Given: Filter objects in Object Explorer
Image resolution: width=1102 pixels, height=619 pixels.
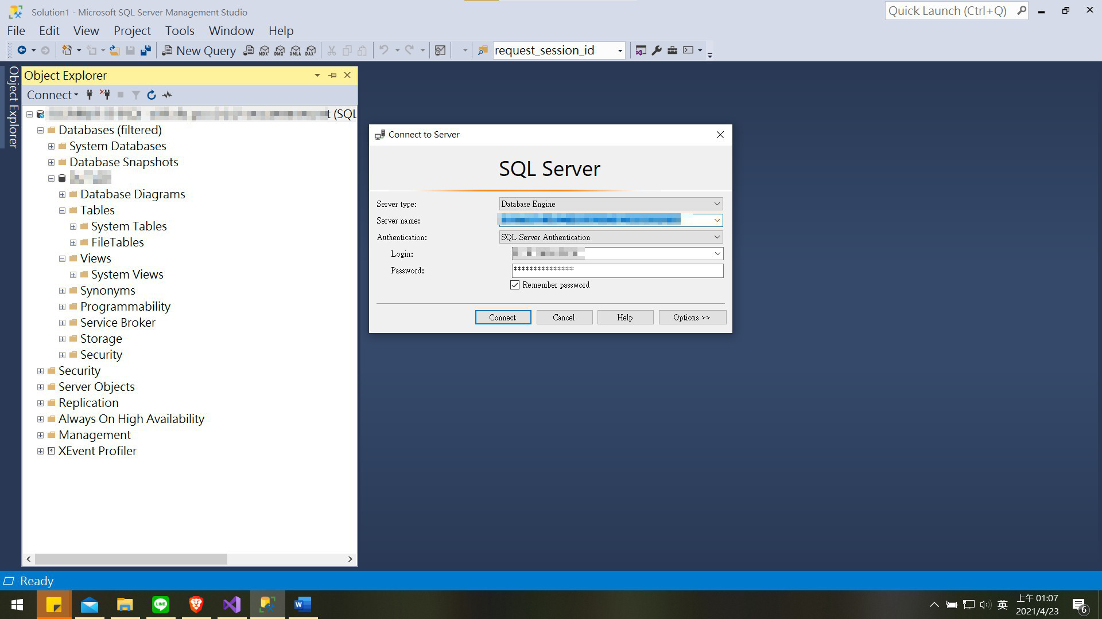Looking at the screenshot, I should [136, 95].
